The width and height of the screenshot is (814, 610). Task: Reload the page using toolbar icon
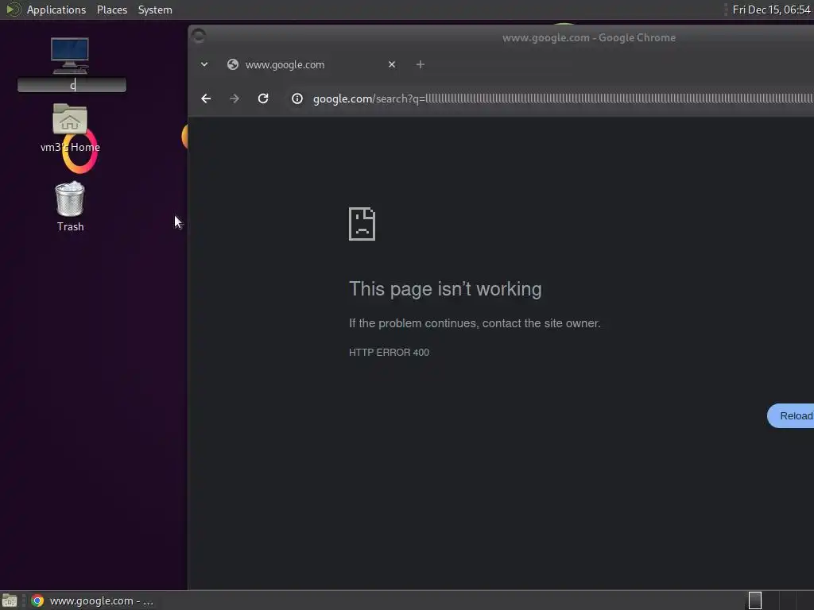coord(263,98)
